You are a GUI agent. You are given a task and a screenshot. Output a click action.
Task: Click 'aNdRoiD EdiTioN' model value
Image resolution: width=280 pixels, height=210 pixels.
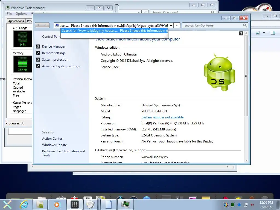click(x=154, y=111)
